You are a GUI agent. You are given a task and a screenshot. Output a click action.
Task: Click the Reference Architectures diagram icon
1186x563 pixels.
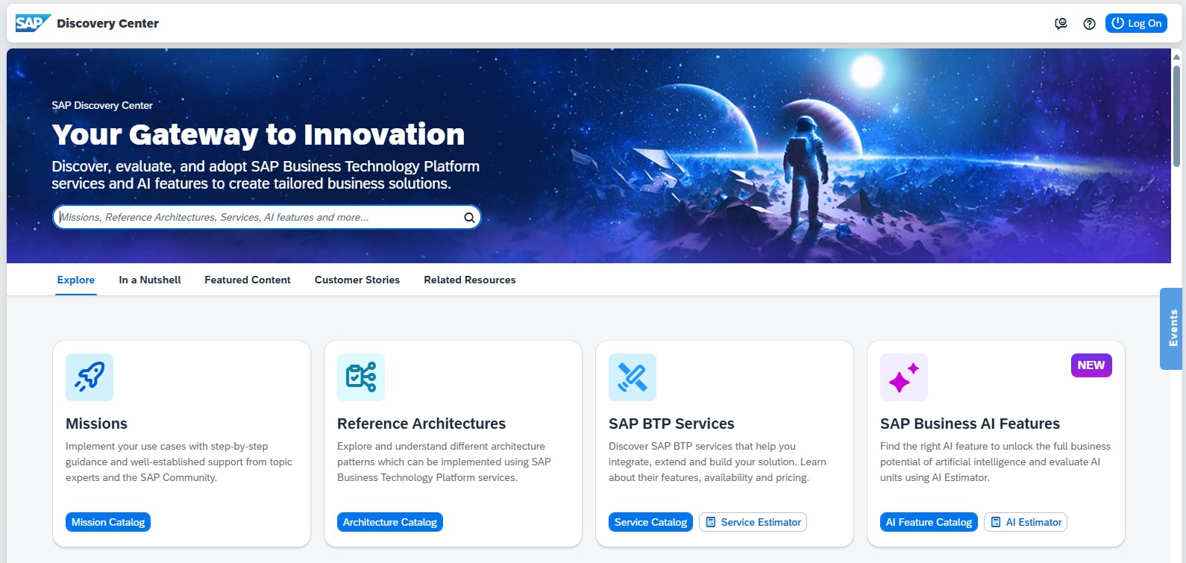pos(361,377)
